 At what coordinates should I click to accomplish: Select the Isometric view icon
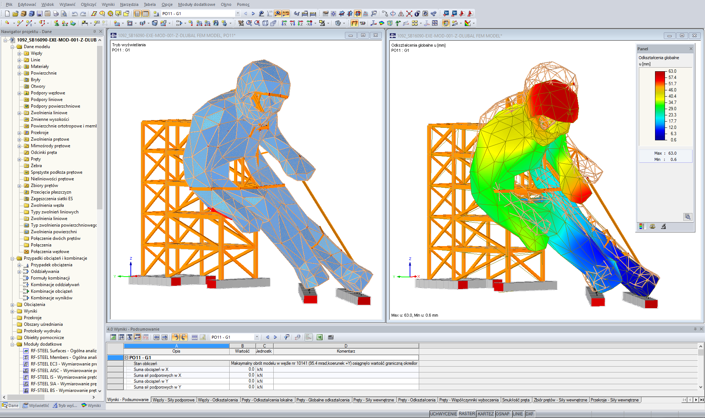point(265,24)
